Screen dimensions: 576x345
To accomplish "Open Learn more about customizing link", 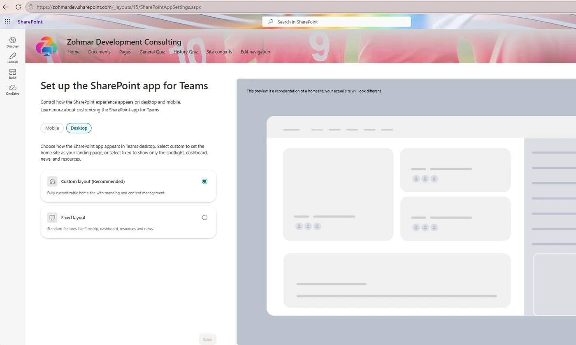I will [100, 110].
